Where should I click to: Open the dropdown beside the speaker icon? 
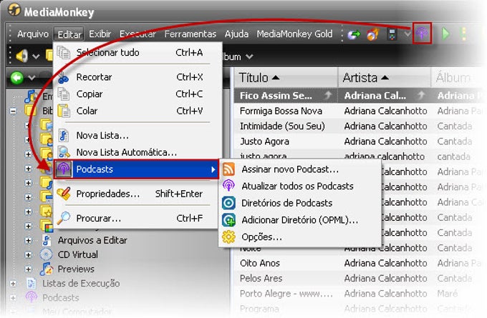tap(36, 56)
